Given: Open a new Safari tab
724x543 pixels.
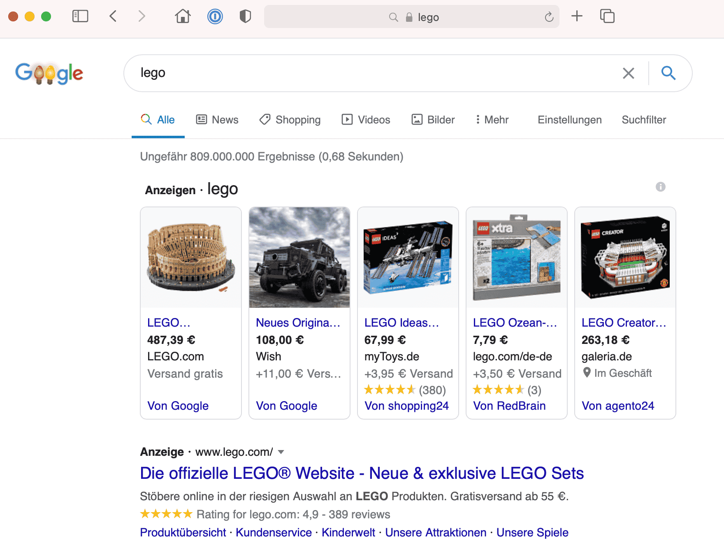Looking at the screenshot, I should tap(577, 16).
